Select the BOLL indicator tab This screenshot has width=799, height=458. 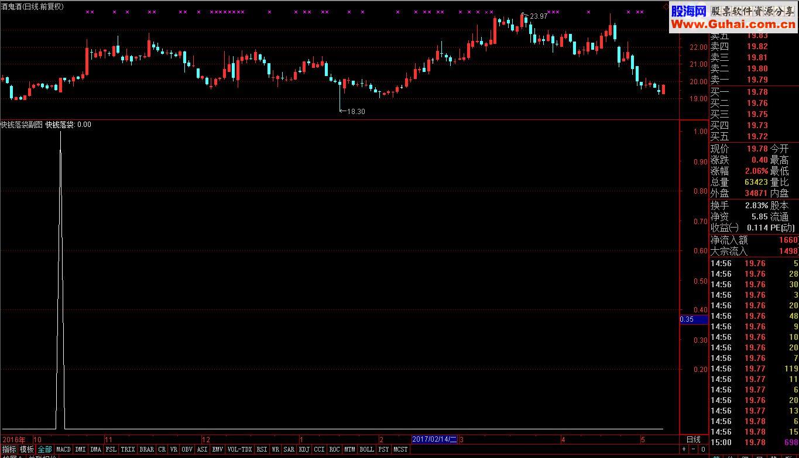(366, 449)
